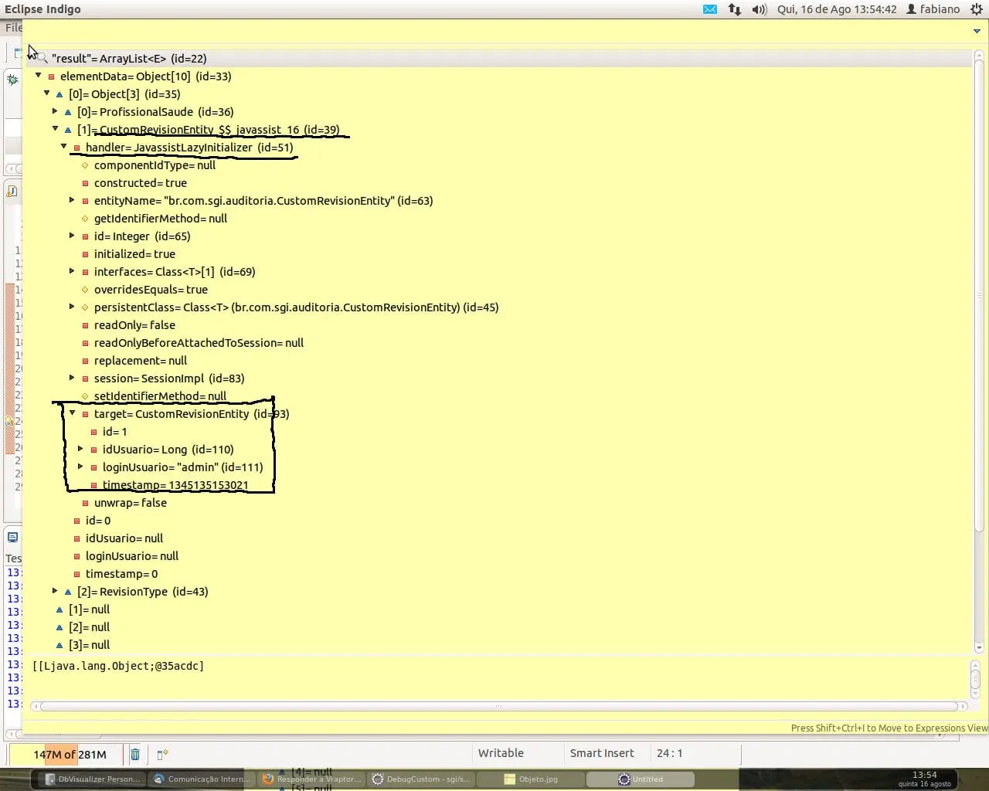Expand the [2]=RevisionType node
989x791 pixels.
[x=55, y=591]
